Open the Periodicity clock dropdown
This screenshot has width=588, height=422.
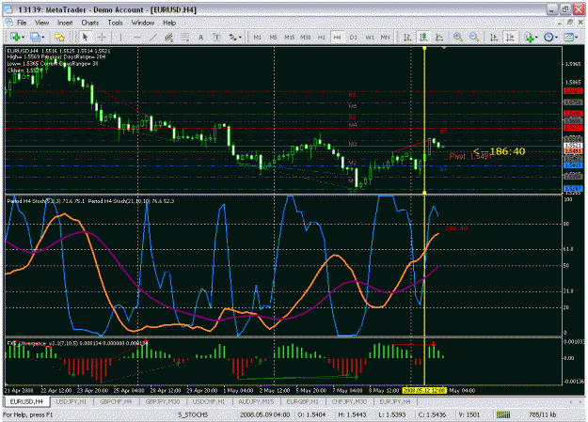[x=557, y=37]
